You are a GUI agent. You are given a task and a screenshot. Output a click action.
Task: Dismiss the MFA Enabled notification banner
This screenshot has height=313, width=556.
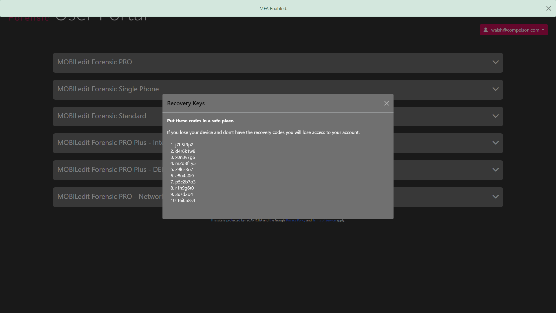click(x=548, y=8)
